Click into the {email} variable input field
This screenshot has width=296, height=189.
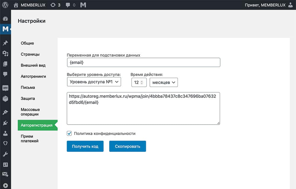tap(144, 63)
